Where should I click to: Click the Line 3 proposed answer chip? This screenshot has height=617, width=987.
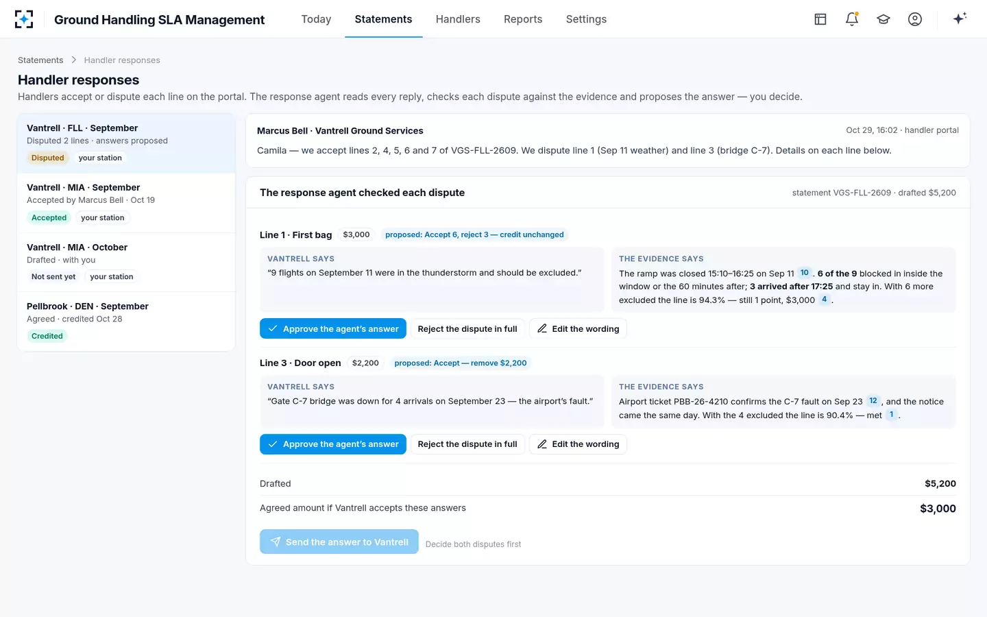click(461, 363)
